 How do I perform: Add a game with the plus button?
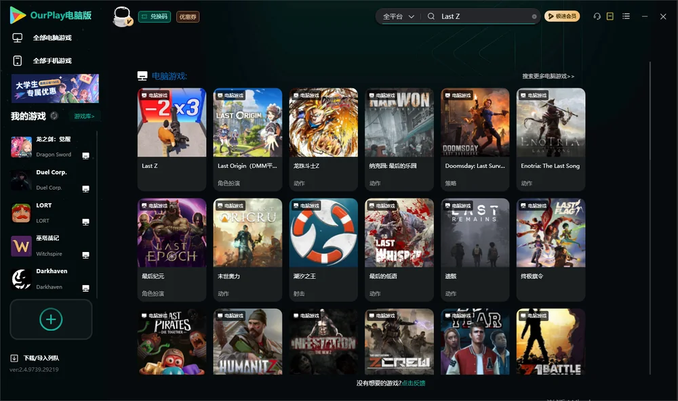tap(51, 319)
